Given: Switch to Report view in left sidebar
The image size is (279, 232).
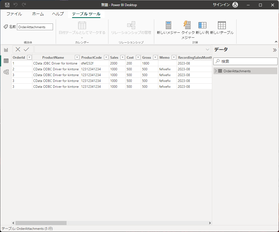Looking at the screenshot, I should (x=6, y=50).
